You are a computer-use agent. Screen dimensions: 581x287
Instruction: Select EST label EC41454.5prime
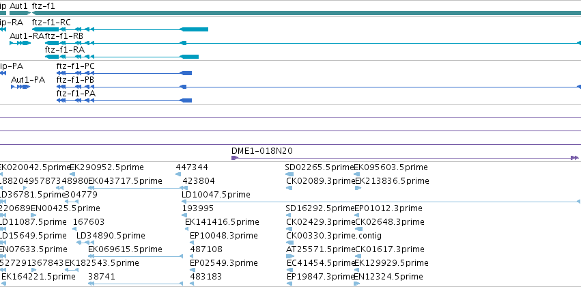click(x=321, y=264)
